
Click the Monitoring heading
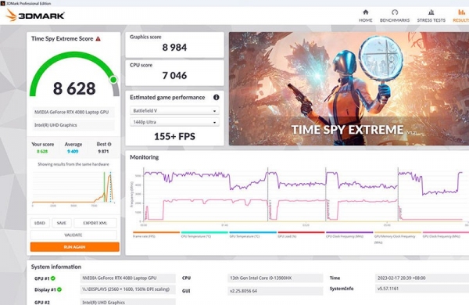pyautogui.click(x=145, y=157)
